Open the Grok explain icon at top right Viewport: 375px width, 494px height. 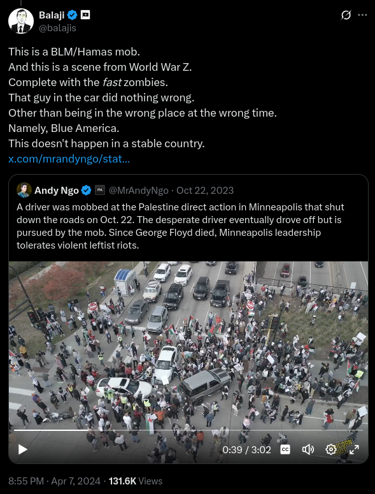pyautogui.click(x=346, y=15)
